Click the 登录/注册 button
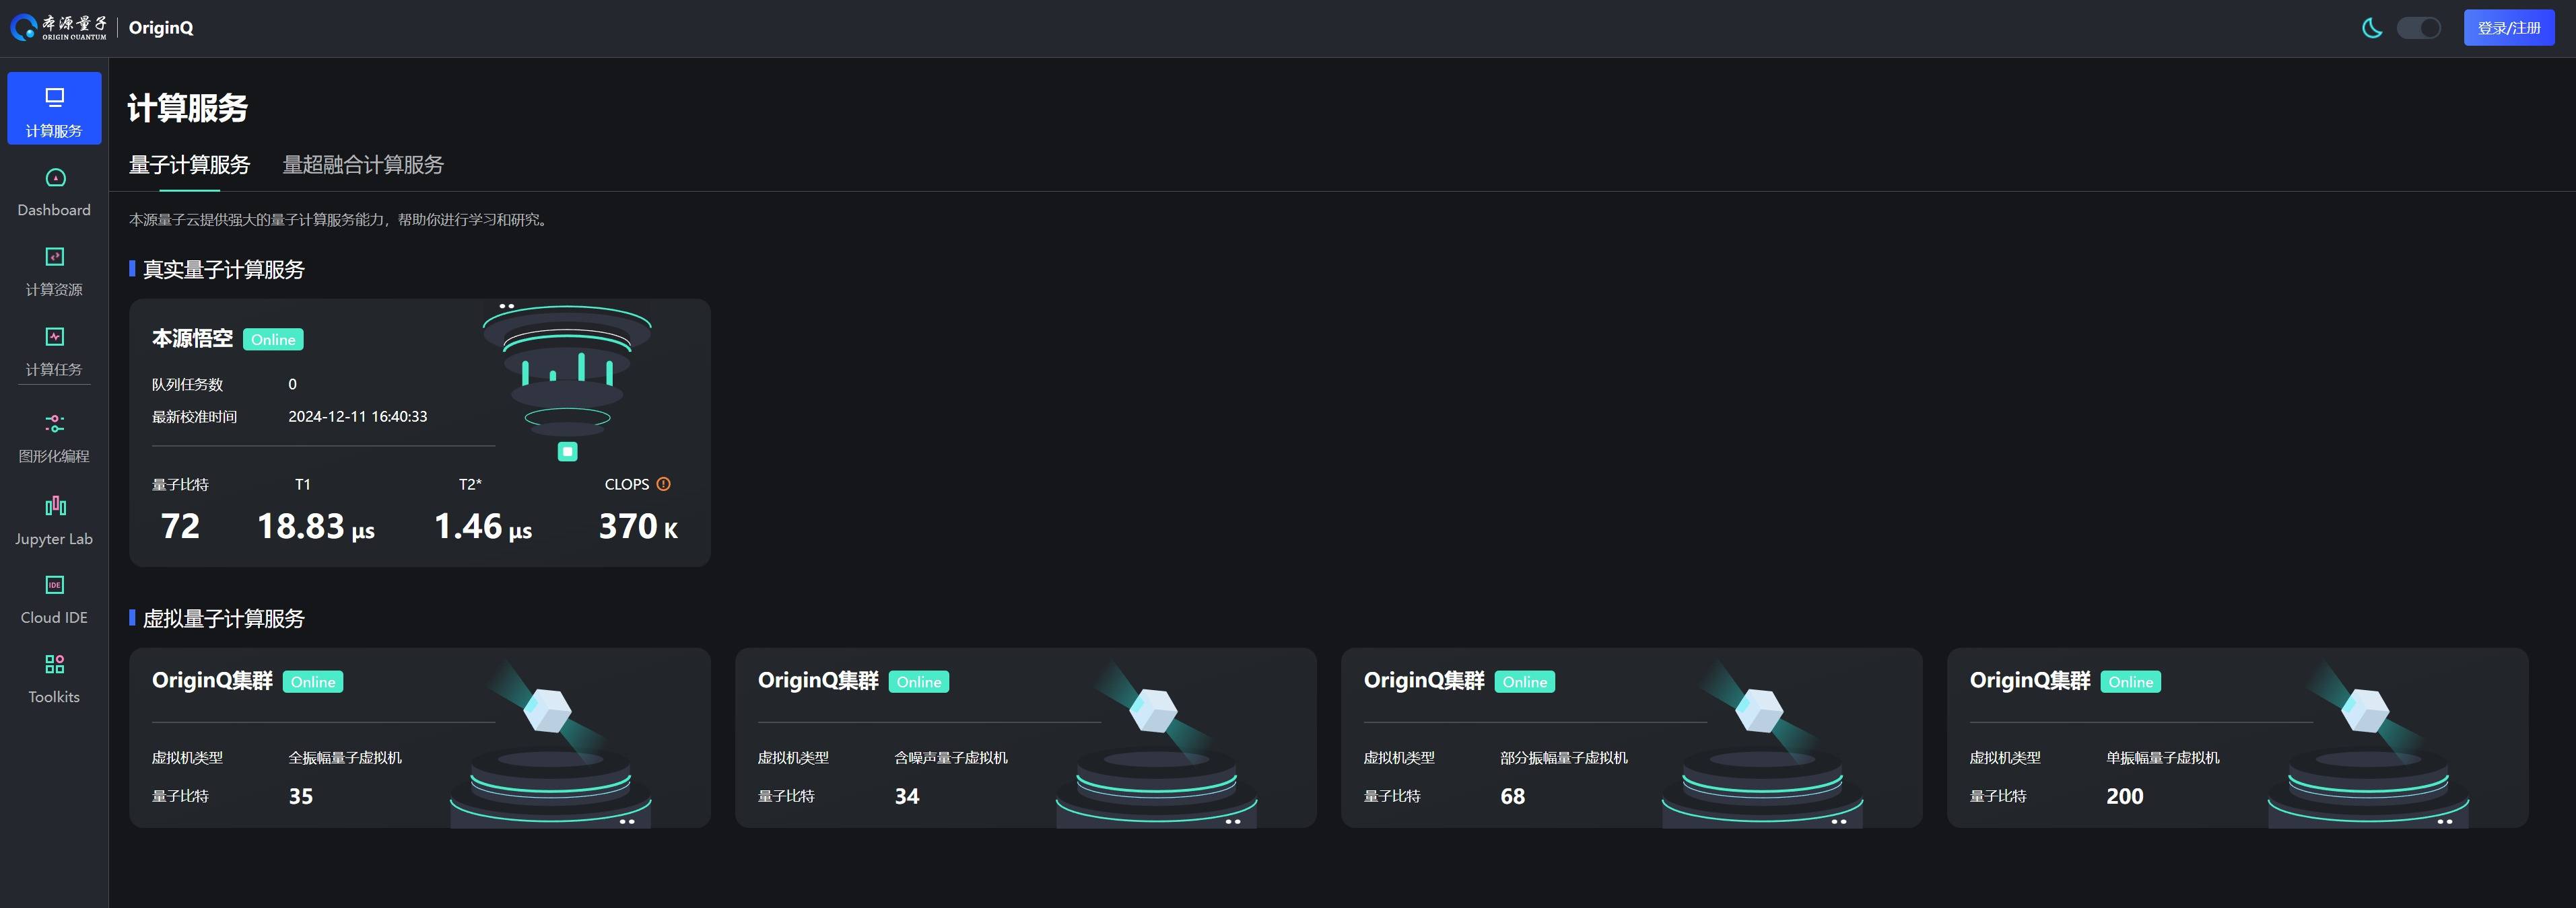The image size is (2576, 908). tap(2508, 28)
